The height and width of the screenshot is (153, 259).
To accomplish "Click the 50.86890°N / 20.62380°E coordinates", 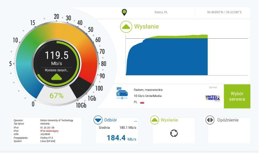I will pos(224,12).
